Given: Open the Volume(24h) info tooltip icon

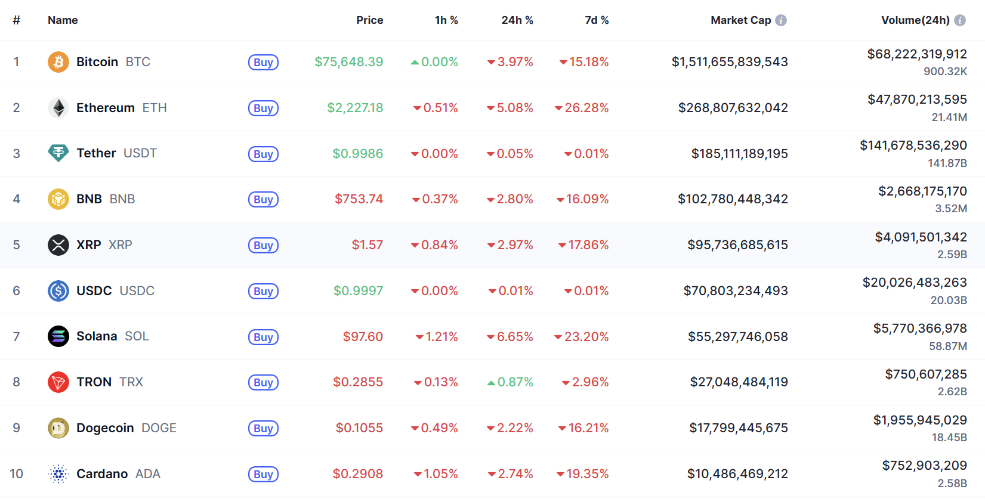Looking at the screenshot, I should tap(960, 20).
